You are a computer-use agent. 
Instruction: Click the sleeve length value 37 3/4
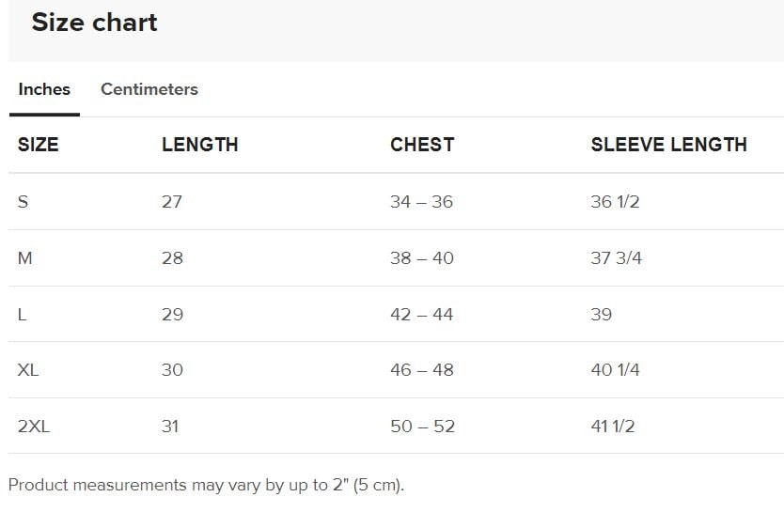616,258
